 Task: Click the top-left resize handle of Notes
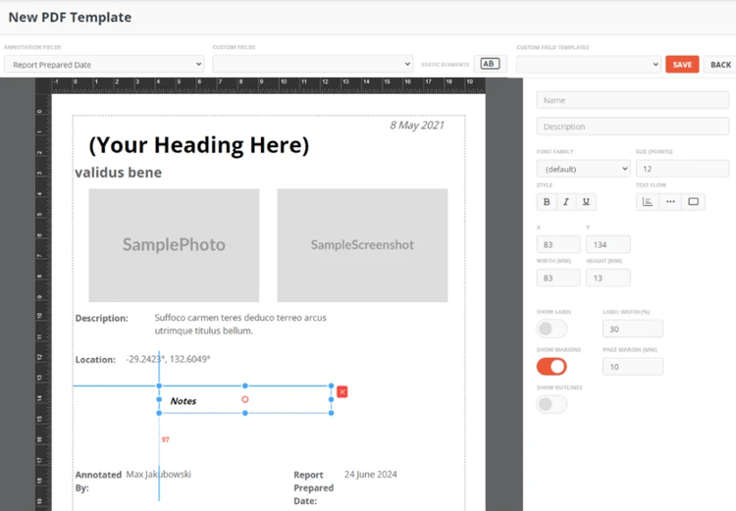159,385
